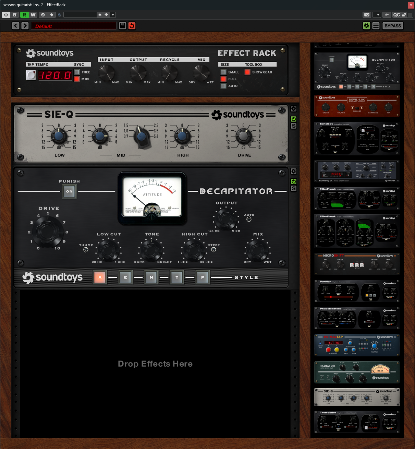Toggle the quick controls lock icon
The image size is (415, 449).
(x=404, y=15)
